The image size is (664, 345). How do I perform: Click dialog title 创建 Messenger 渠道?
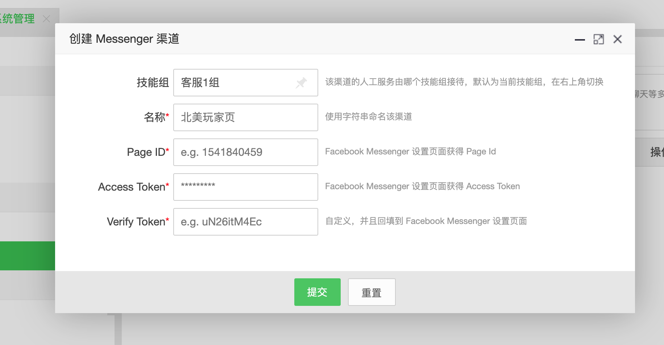tap(124, 39)
